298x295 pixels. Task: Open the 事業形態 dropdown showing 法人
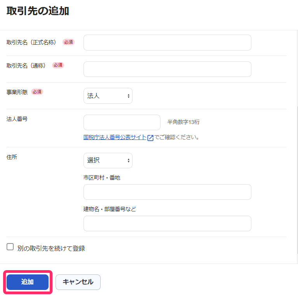pos(108,96)
